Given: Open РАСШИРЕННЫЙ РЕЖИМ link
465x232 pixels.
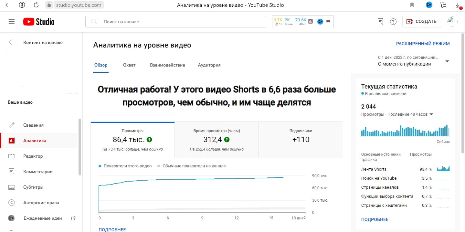Looking at the screenshot, I should (423, 44).
